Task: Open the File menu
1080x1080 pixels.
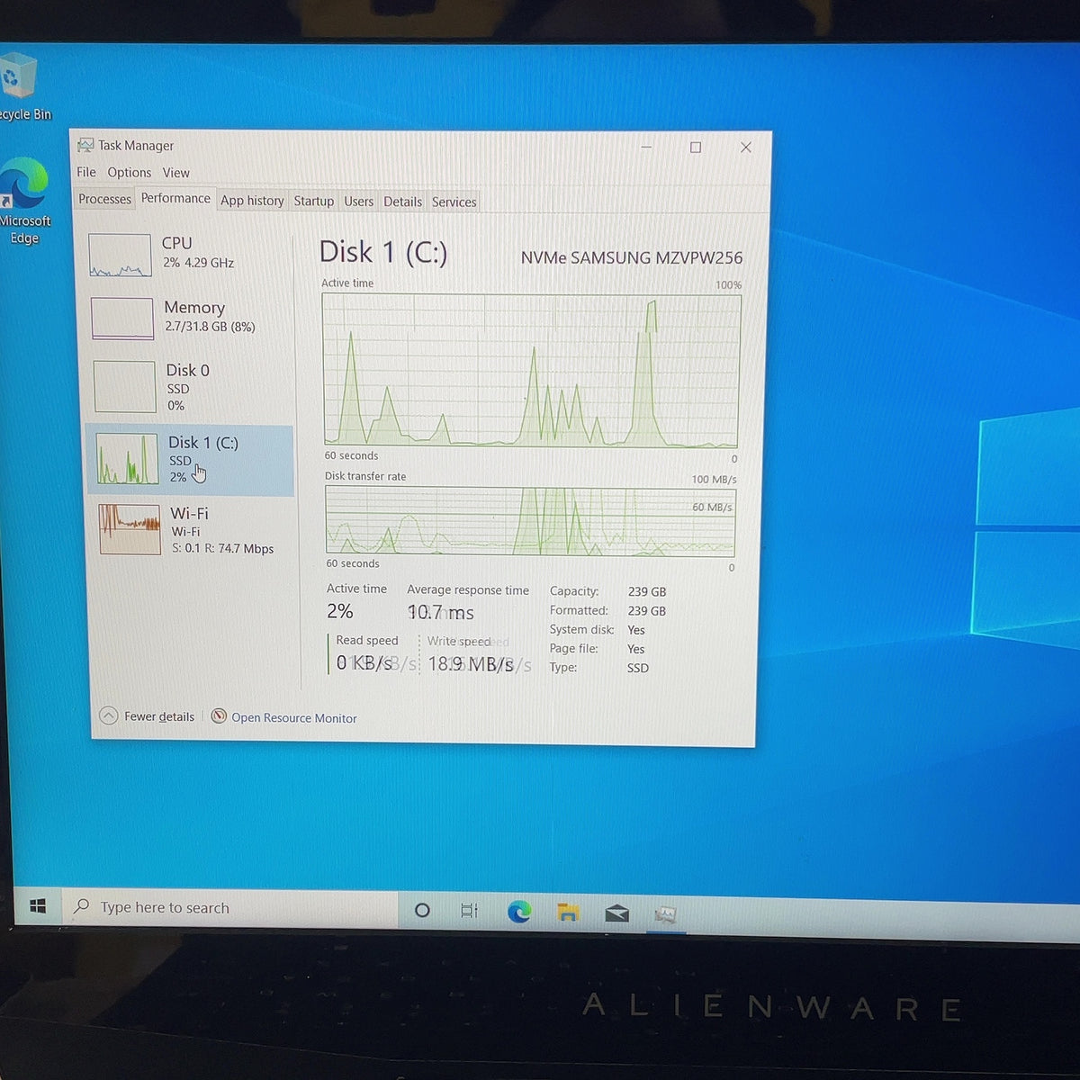Action: pyautogui.click(x=86, y=172)
